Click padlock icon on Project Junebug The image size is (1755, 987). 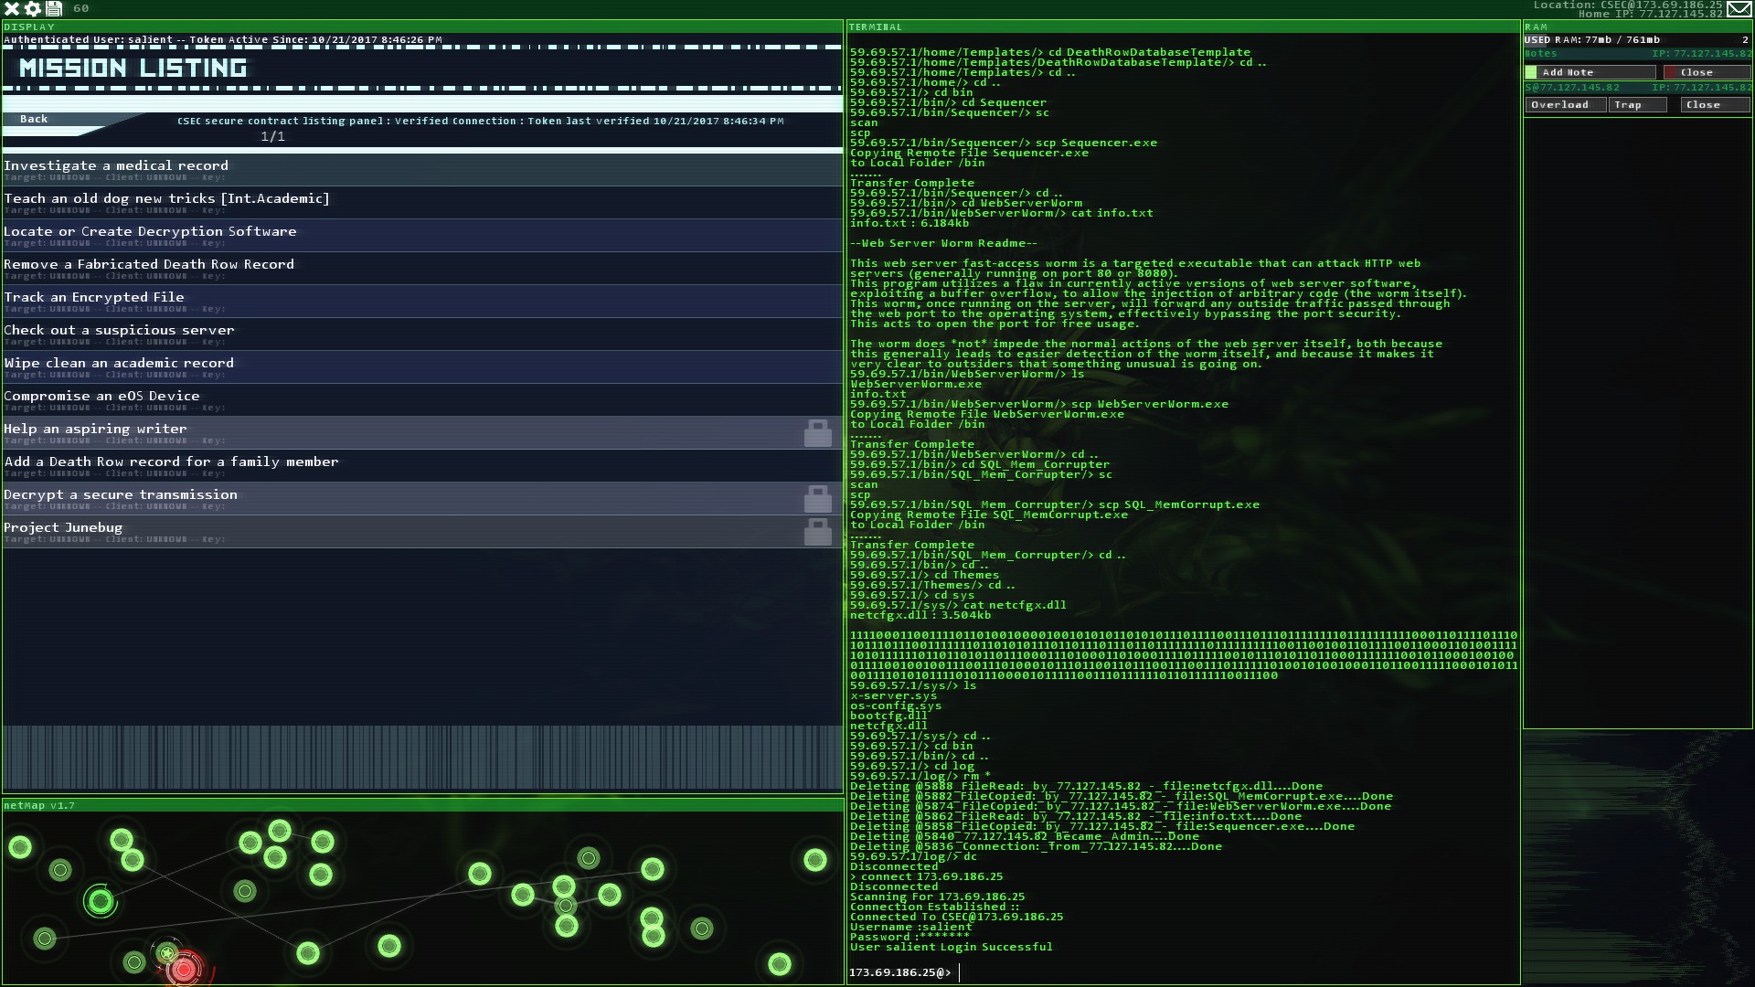(817, 532)
